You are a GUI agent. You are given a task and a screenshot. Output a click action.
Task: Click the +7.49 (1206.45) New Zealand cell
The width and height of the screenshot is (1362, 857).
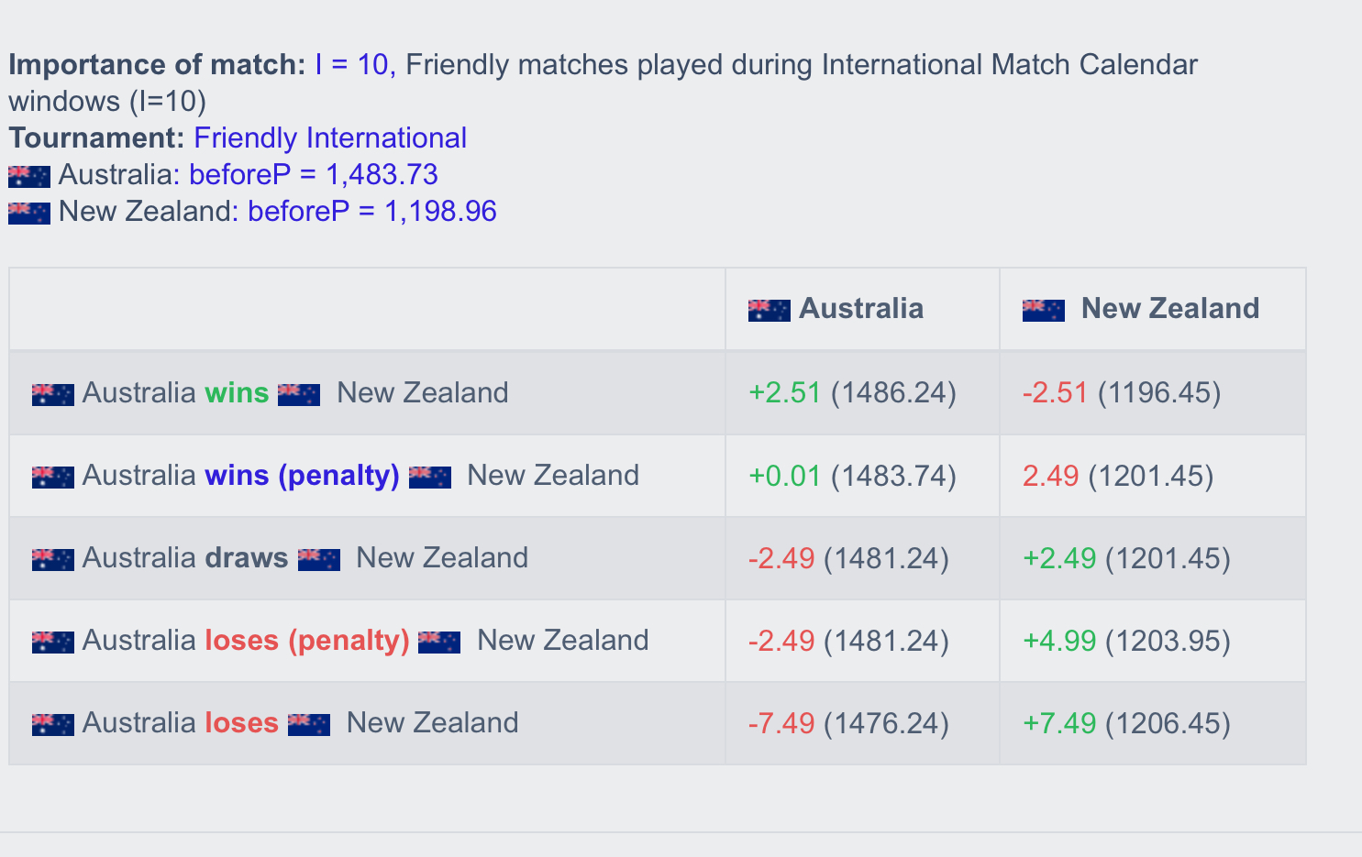click(x=1153, y=723)
